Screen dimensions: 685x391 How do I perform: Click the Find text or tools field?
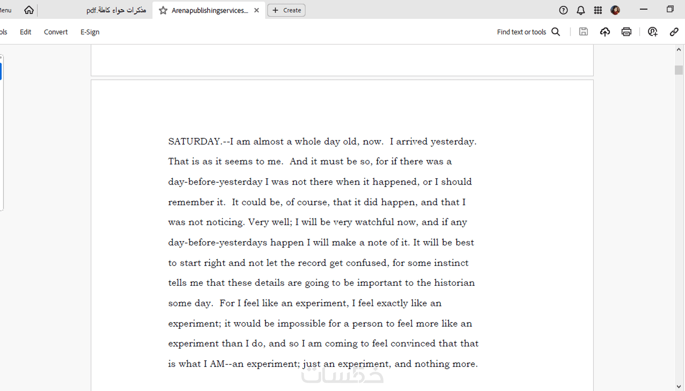(521, 32)
